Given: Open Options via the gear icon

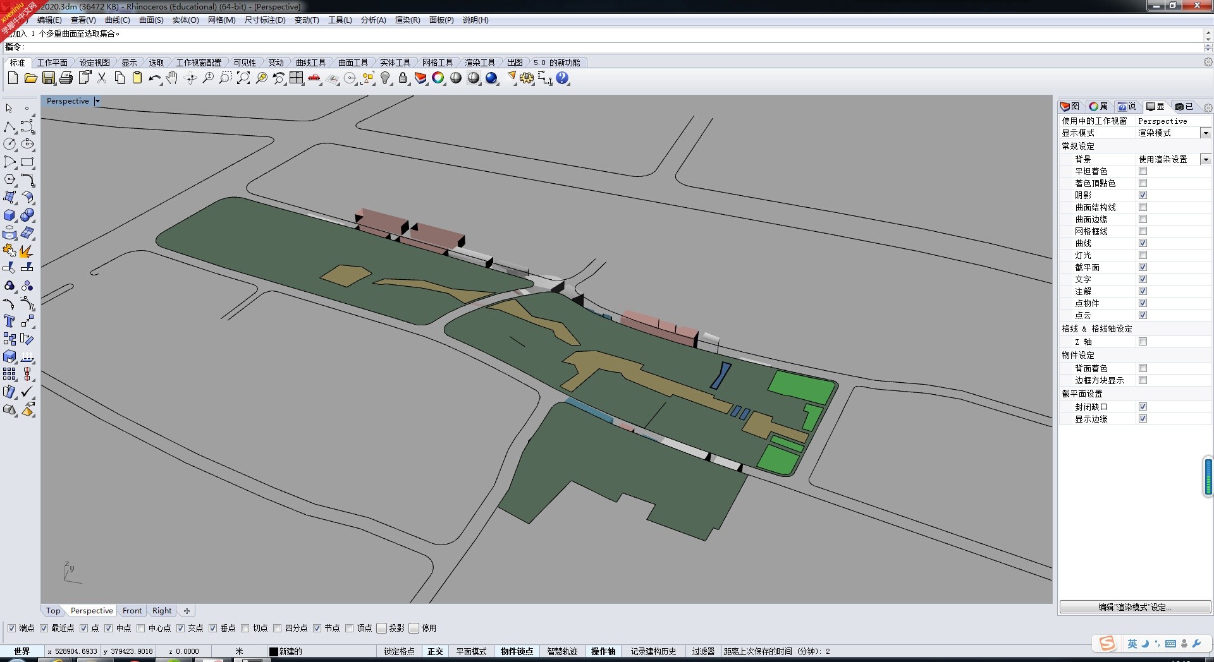Looking at the screenshot, I should point(527,78).
